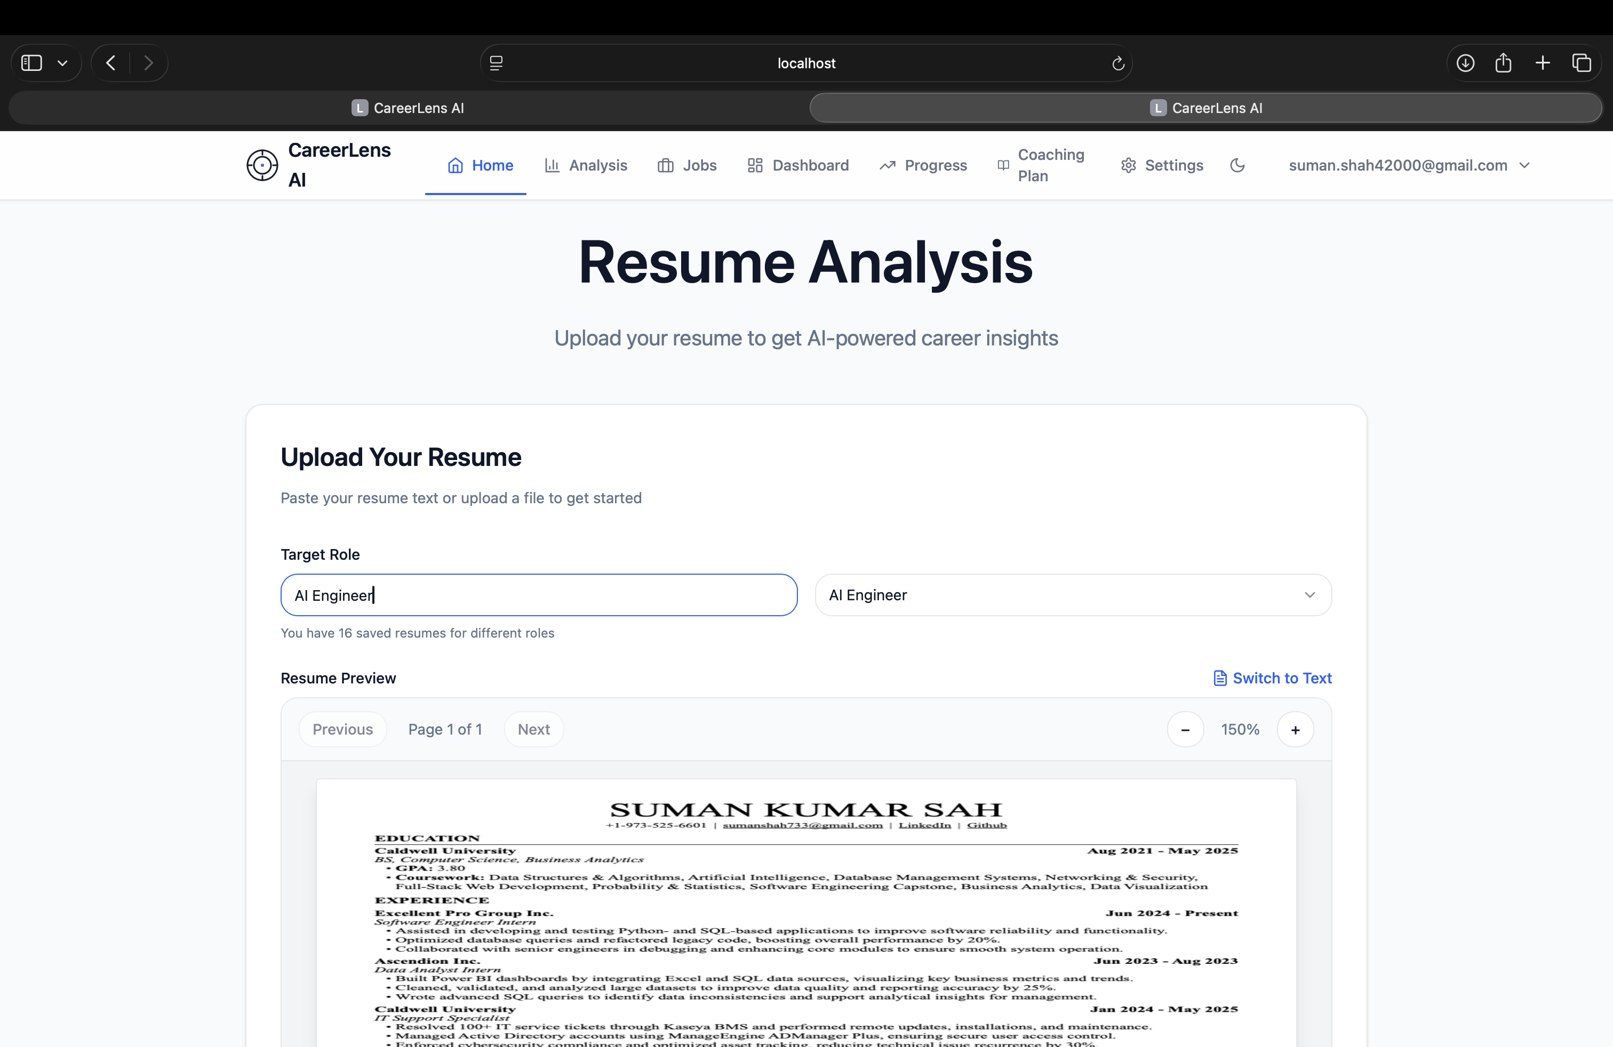Click the CareerLens AI target logo icon
Image resolution: width=1613 pixels, height=1047 pixels.
coord(261,165)
